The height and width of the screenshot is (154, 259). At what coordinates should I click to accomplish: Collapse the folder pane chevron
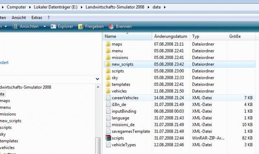point(97,79)
